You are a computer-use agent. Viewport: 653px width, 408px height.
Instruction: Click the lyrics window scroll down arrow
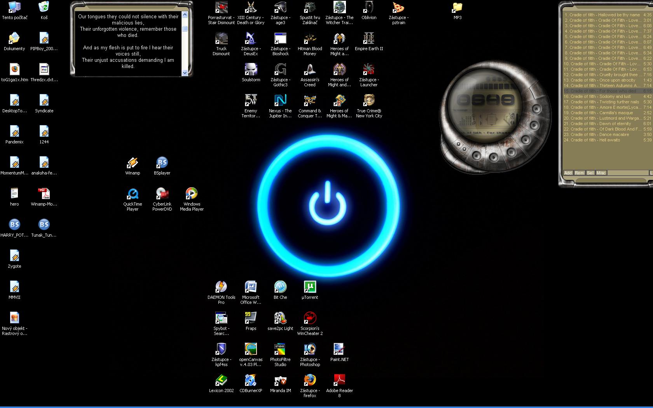point(185,73)
